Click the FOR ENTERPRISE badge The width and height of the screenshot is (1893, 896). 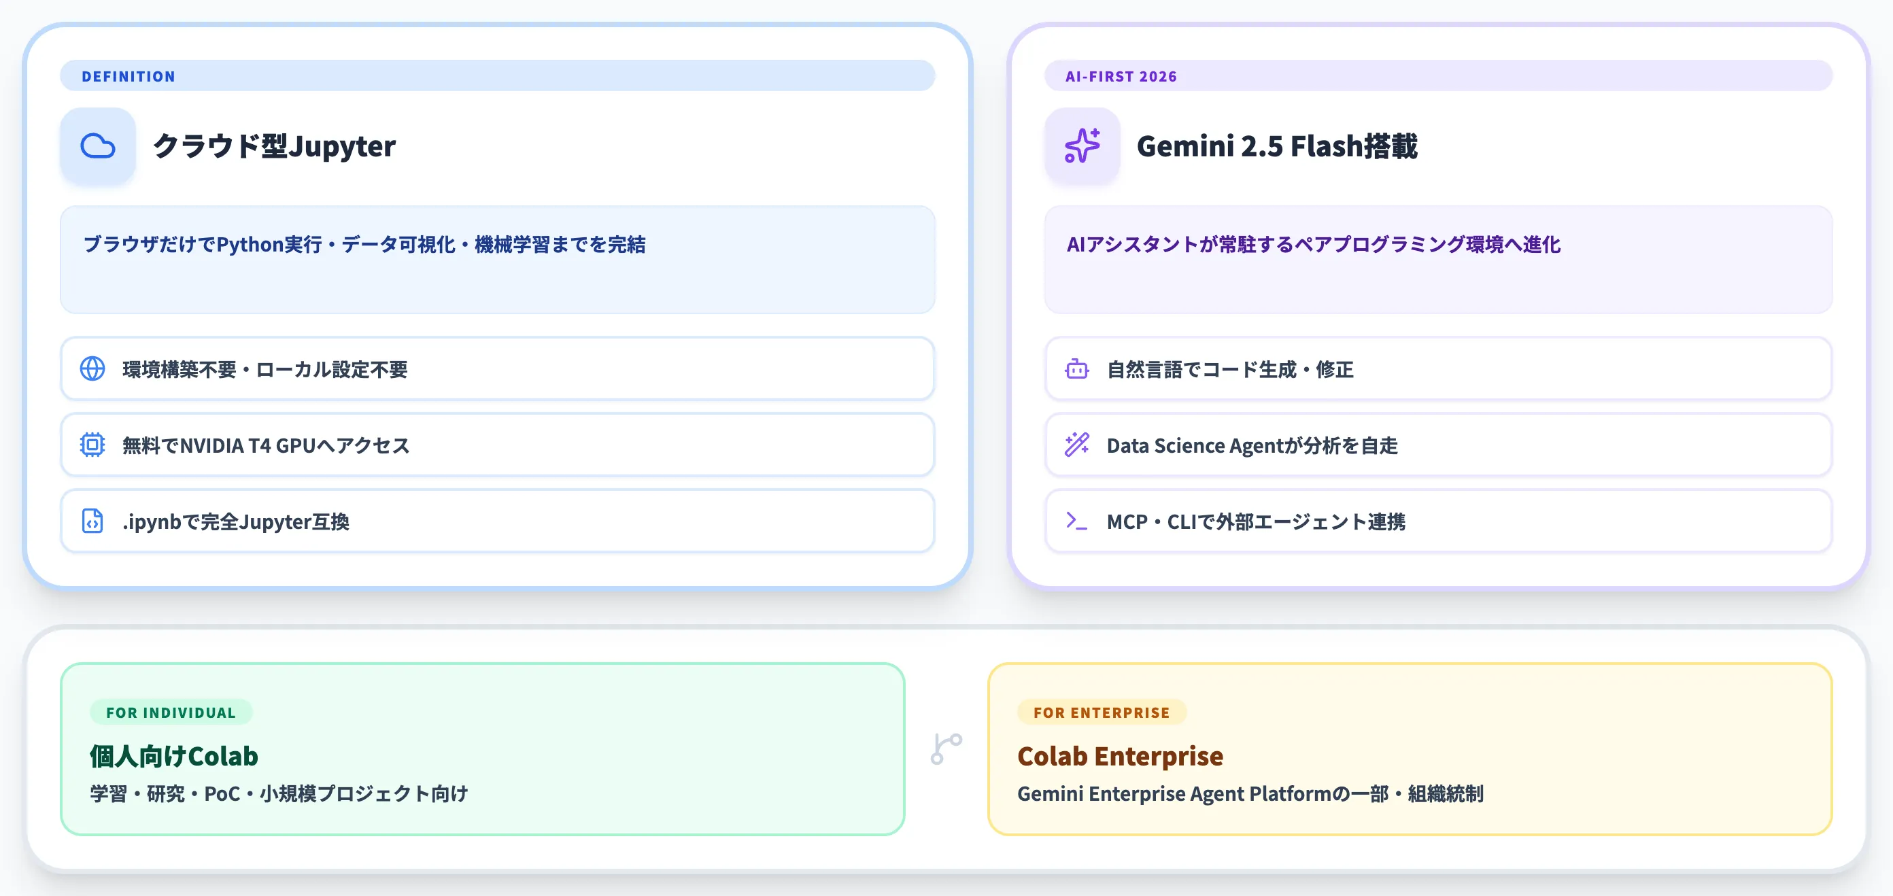pos(1102,712)
